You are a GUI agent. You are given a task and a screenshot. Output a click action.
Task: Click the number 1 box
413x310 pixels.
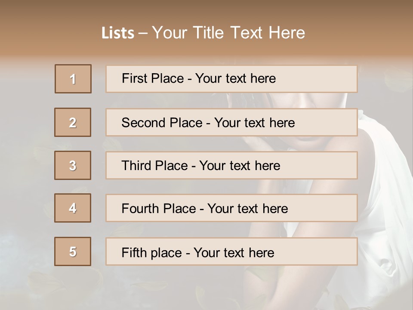point(73,79)
